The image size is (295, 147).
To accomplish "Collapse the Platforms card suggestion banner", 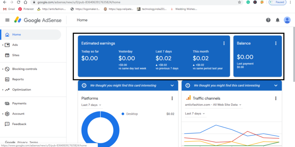I will click(172, 86).
